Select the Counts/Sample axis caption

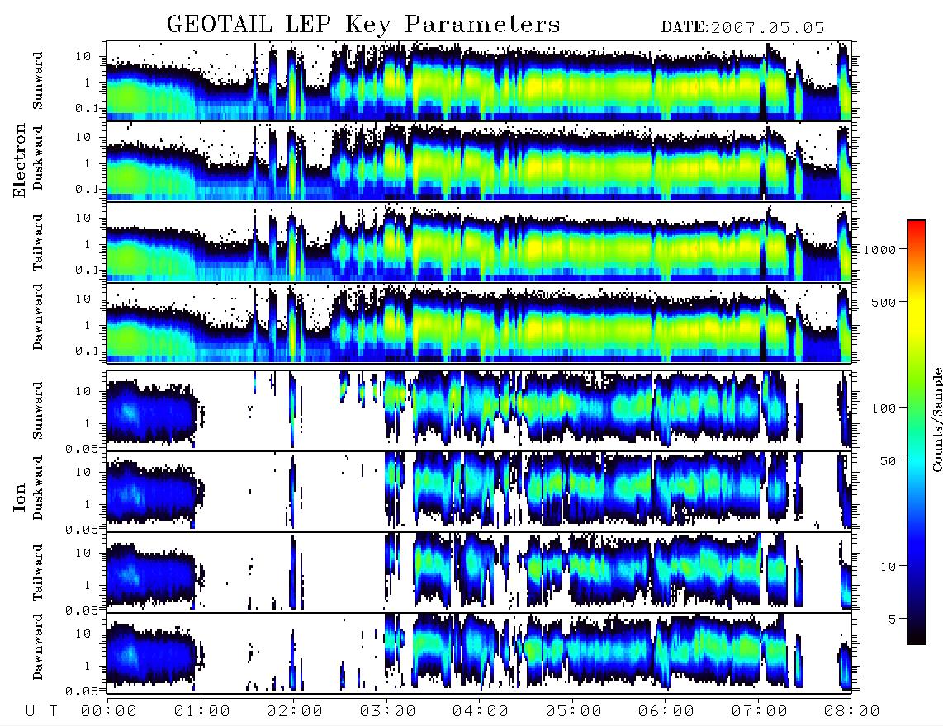(x=936, y=419)
